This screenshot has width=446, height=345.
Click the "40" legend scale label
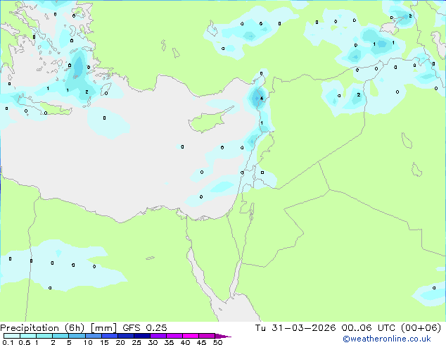tap(185, 342)
